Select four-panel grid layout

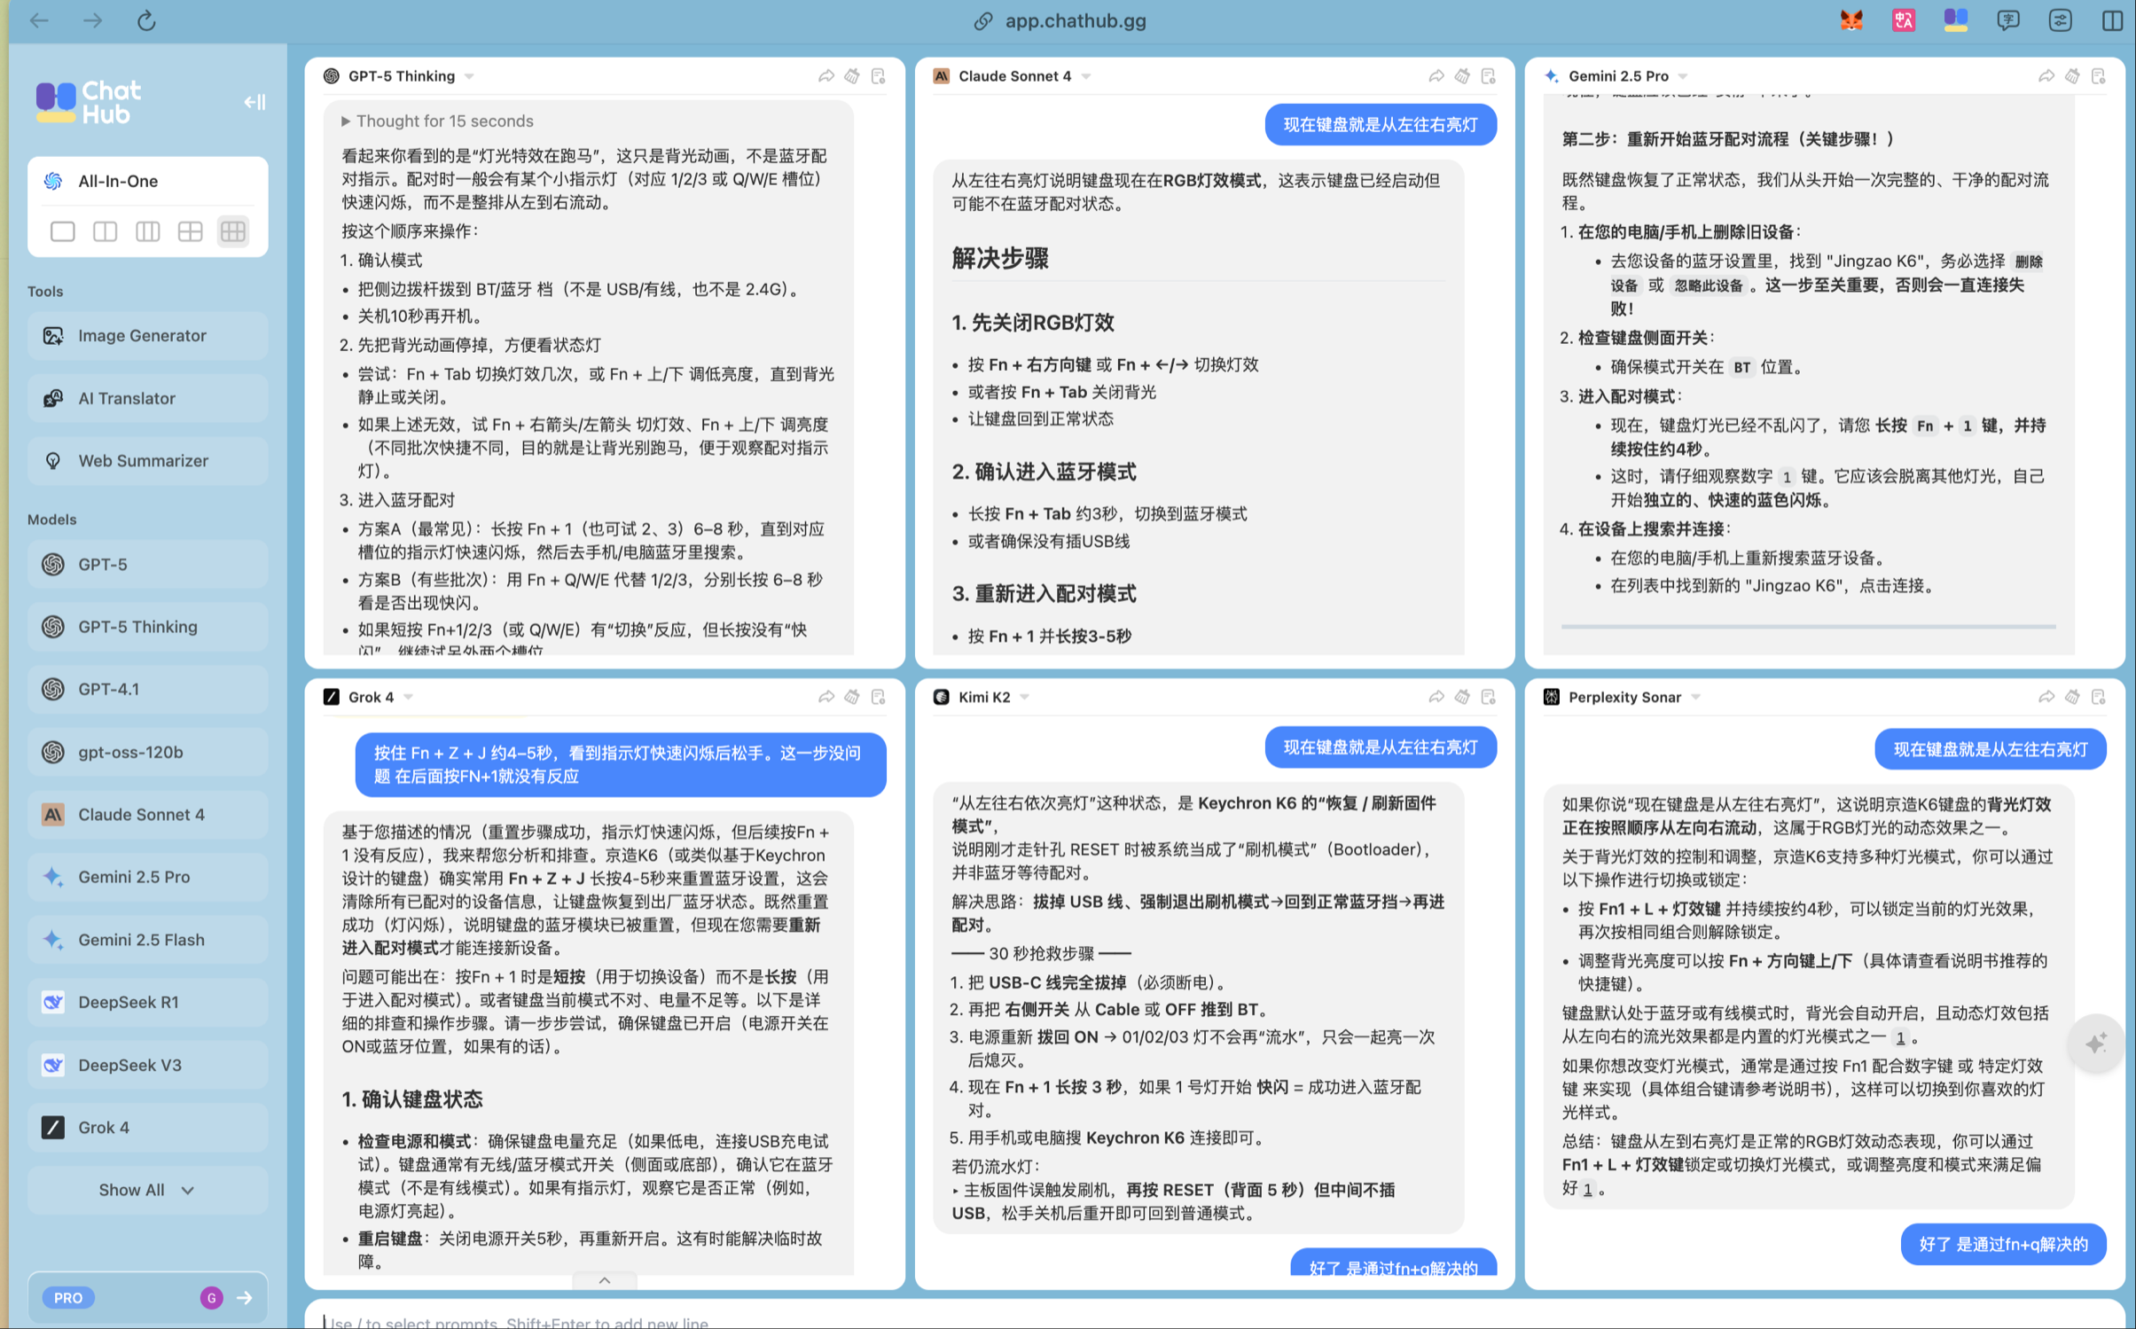tap(191, 231)
